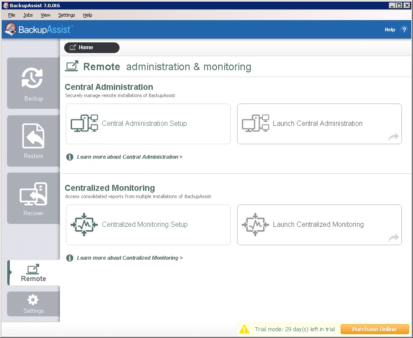Open the Settings menu in menu bar

click(66, 15)
